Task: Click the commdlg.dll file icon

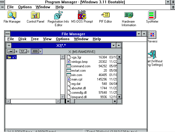Action: coord(69,92)
